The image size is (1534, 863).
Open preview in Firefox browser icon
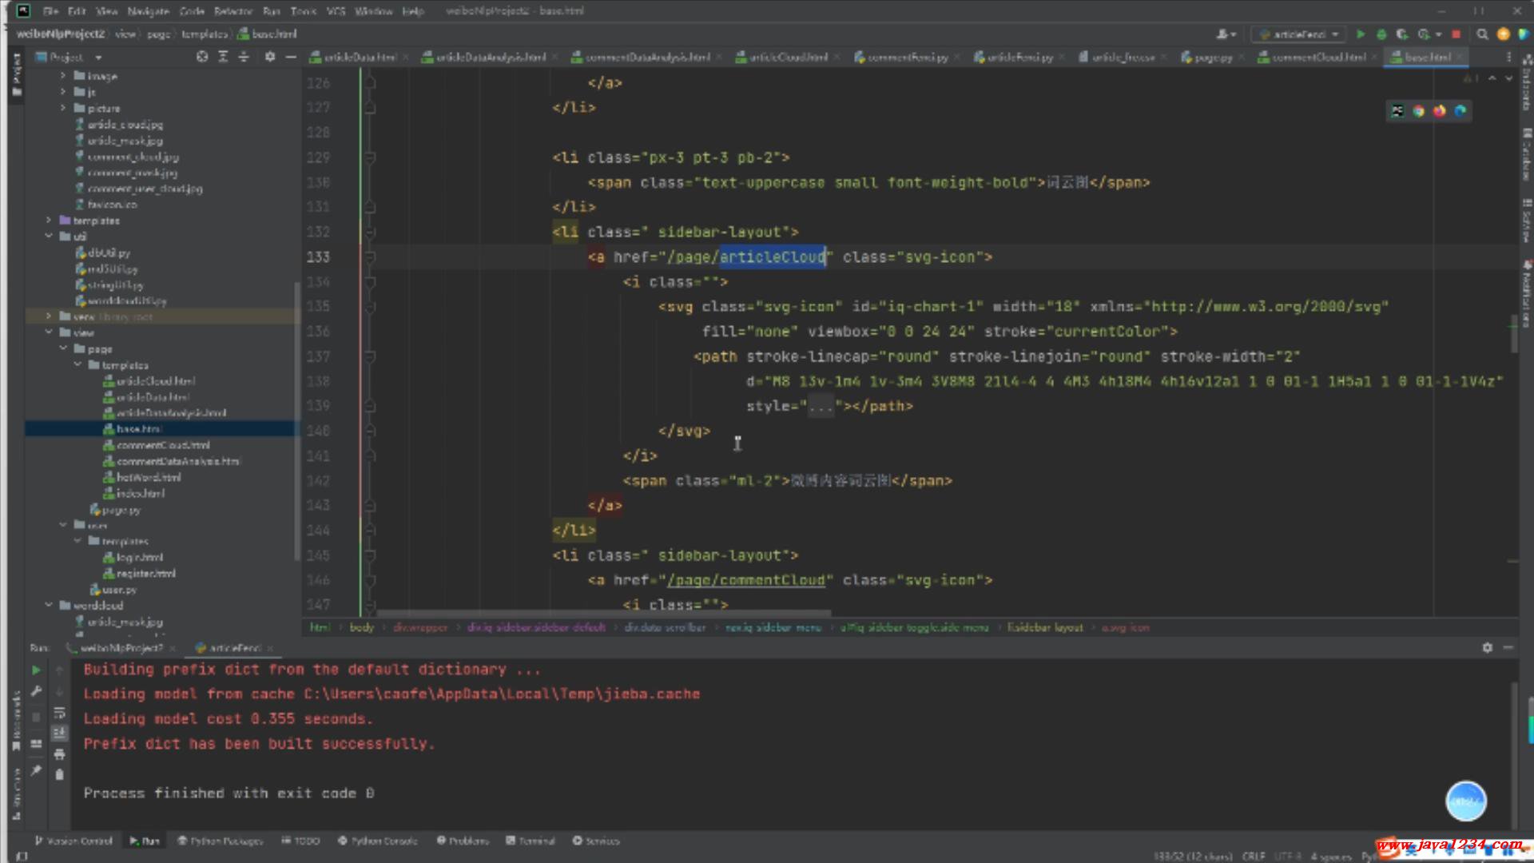coord(1439,111)
